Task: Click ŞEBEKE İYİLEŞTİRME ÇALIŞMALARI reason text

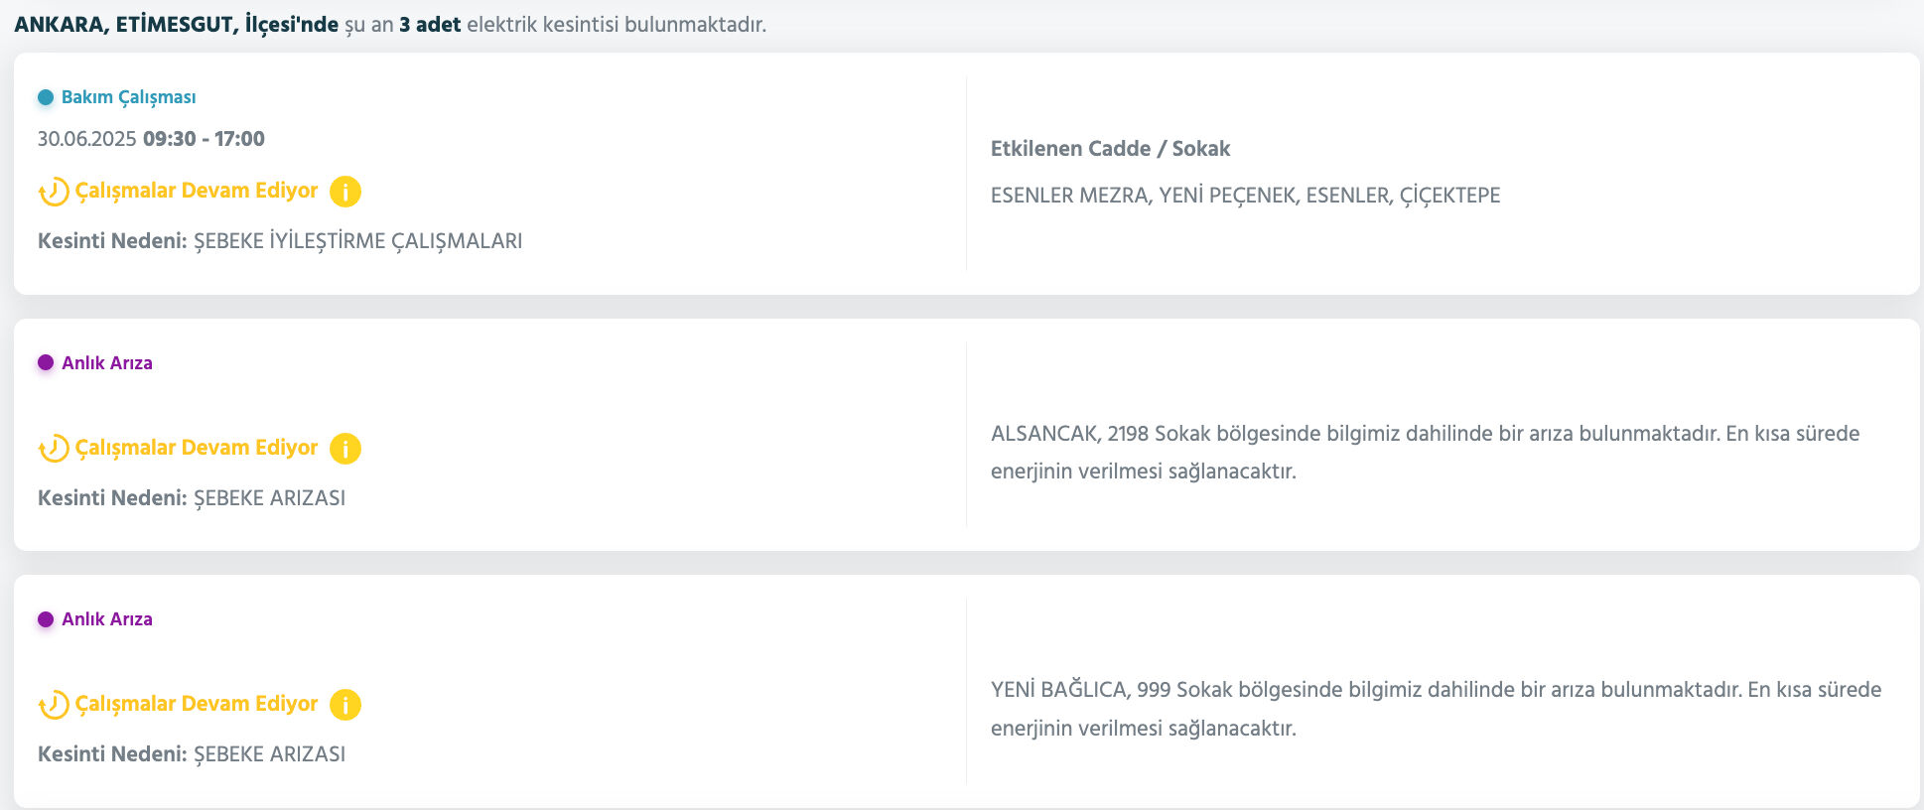Action: pos(359,240)
